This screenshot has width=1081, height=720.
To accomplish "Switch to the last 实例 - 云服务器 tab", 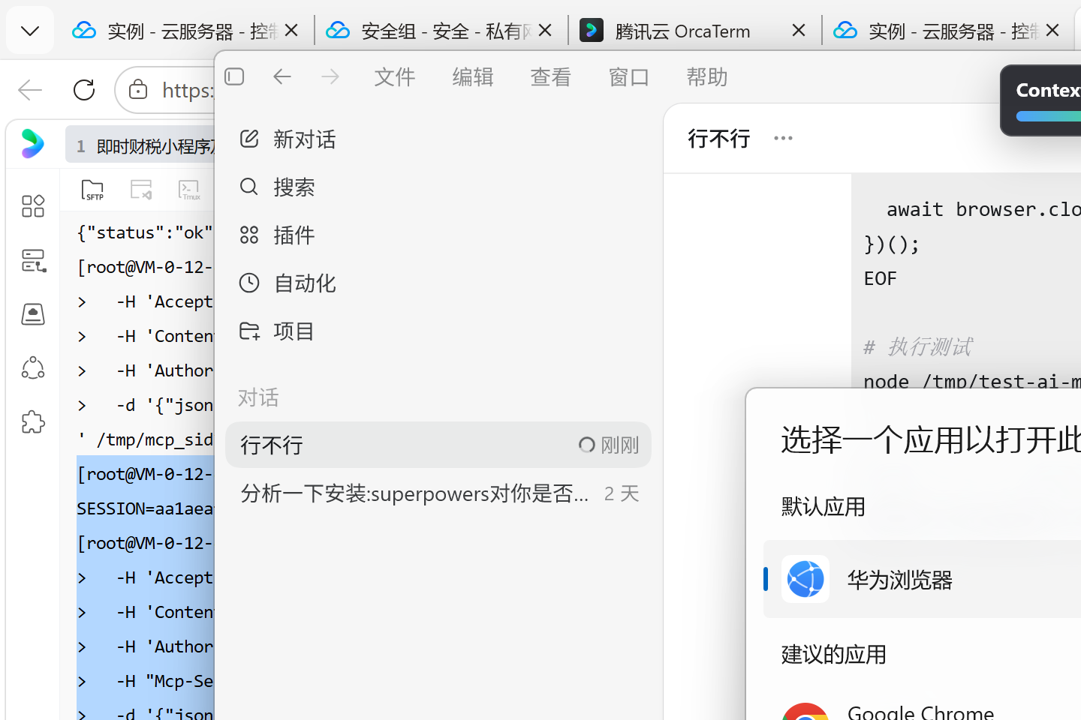I will (x=935, y=31).
